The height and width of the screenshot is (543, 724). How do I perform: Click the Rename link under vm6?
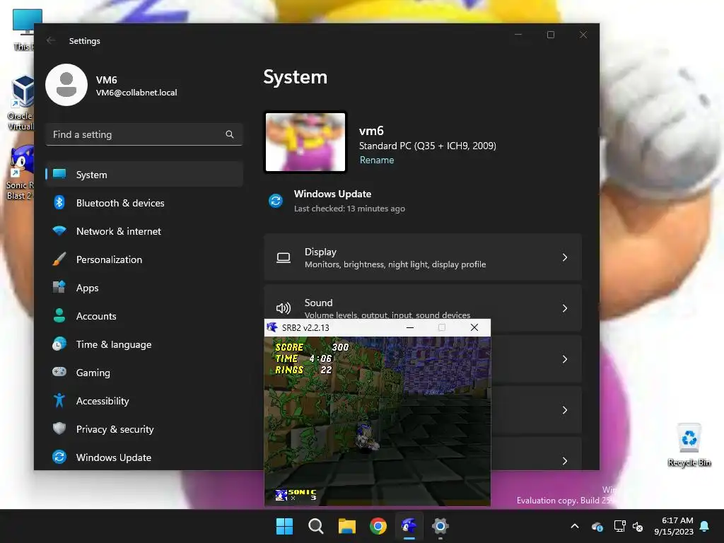[377, 160]
